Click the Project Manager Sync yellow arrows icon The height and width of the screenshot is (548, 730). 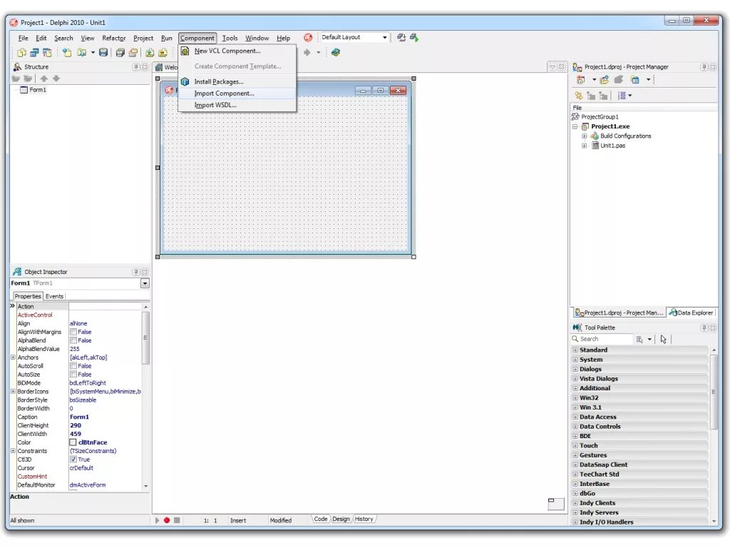579,96
